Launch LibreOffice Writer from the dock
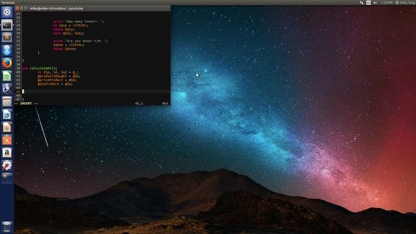Screen dimensions: 416x234 (7, 114)
